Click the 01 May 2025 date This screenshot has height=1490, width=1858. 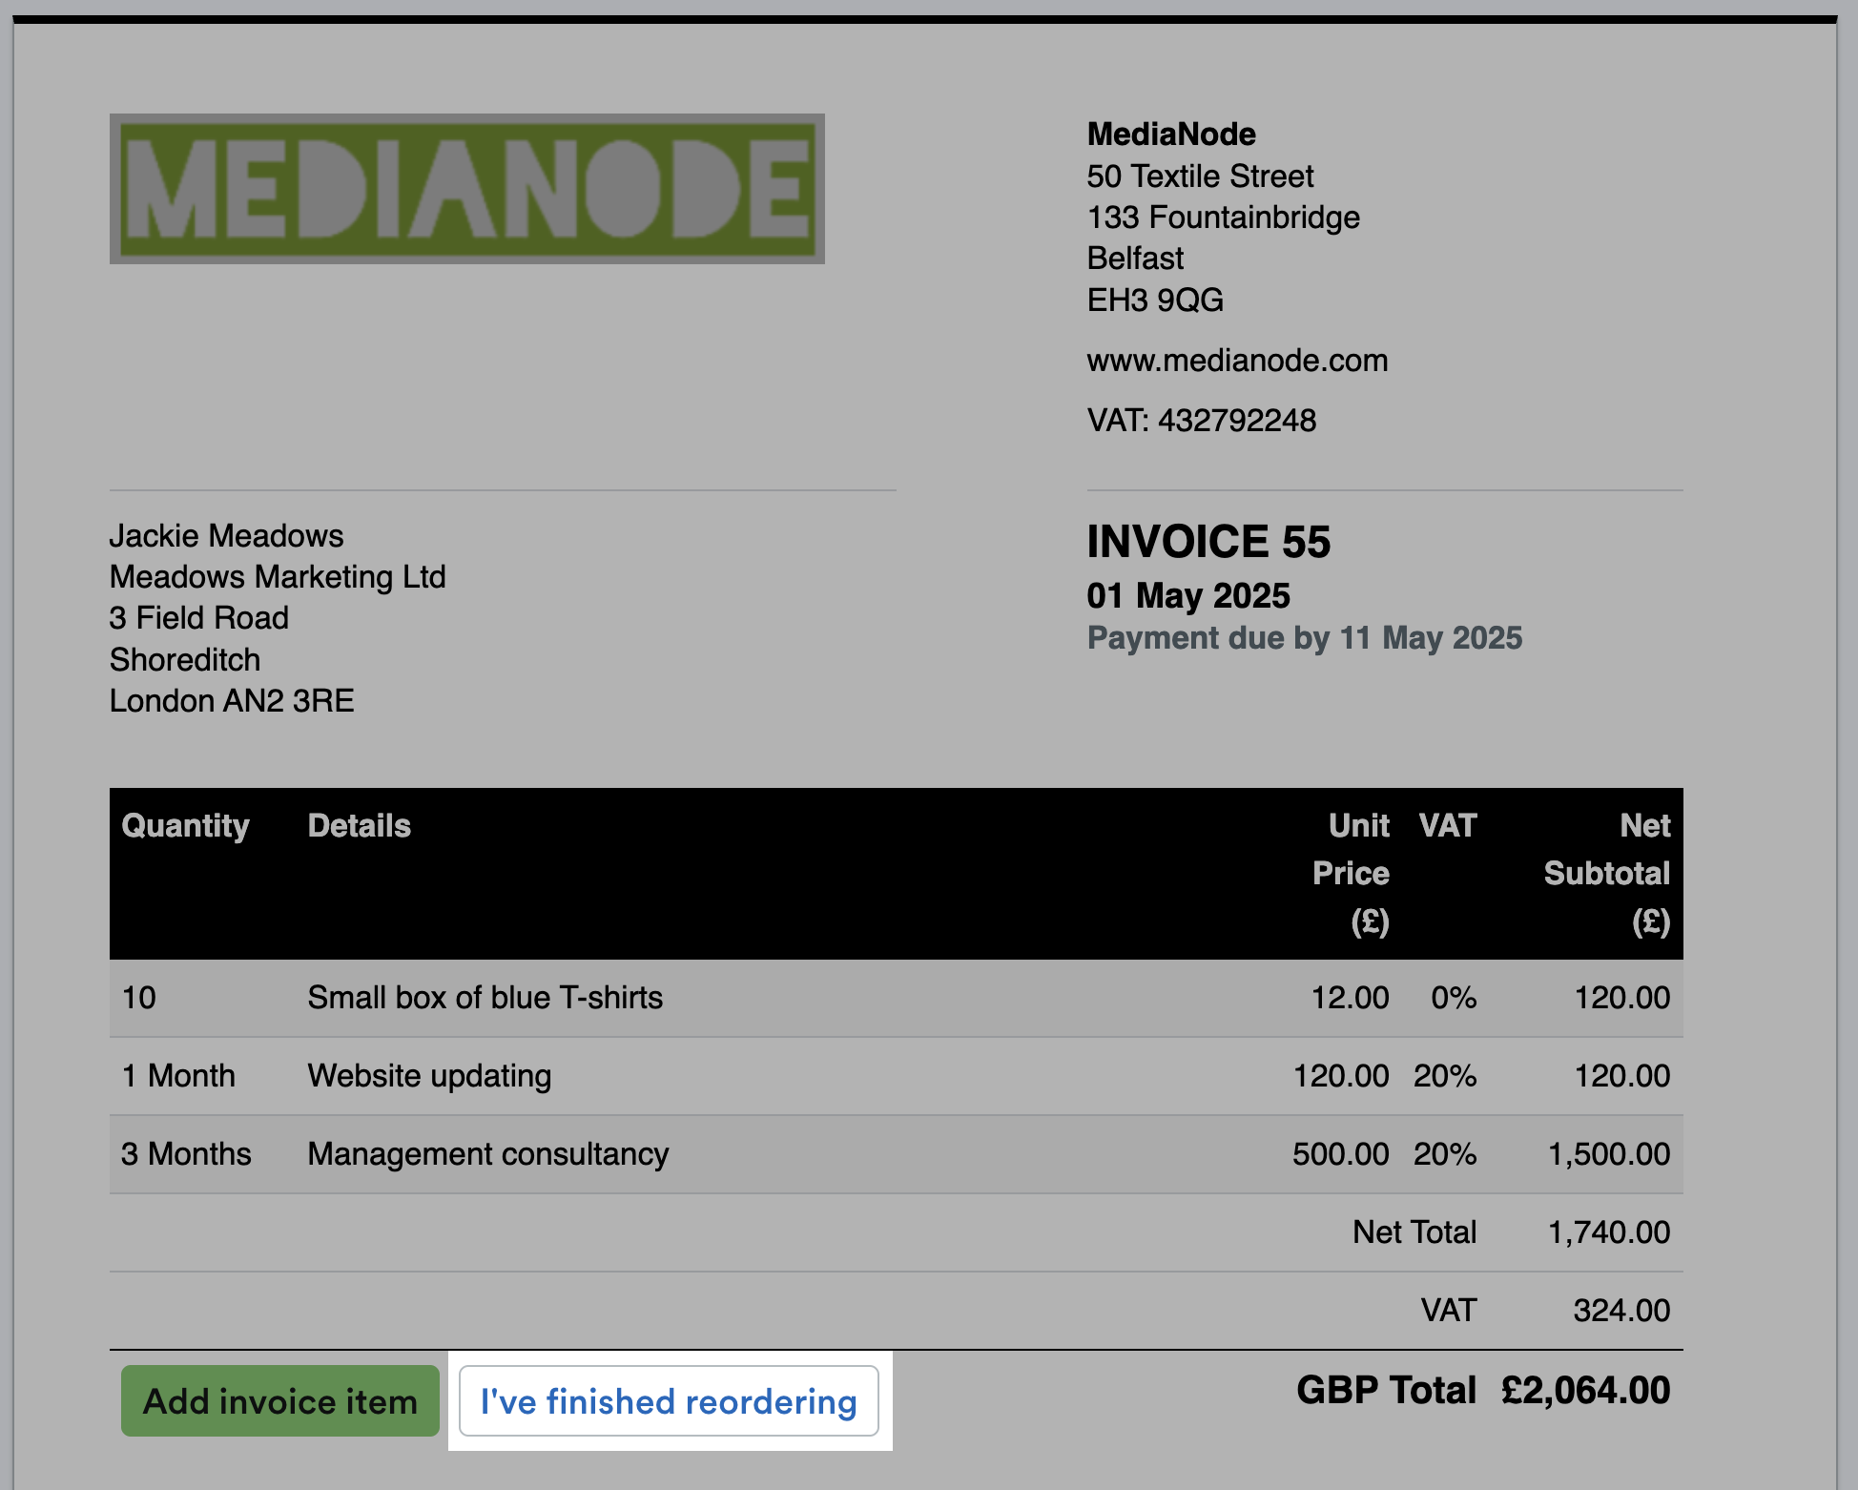pyautogui.click(x=1188, y=595)
